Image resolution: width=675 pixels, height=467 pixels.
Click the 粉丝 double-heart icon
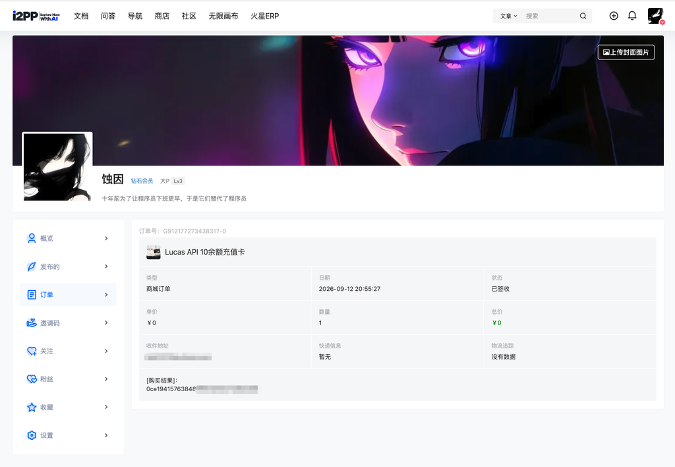tap(32, 379)
